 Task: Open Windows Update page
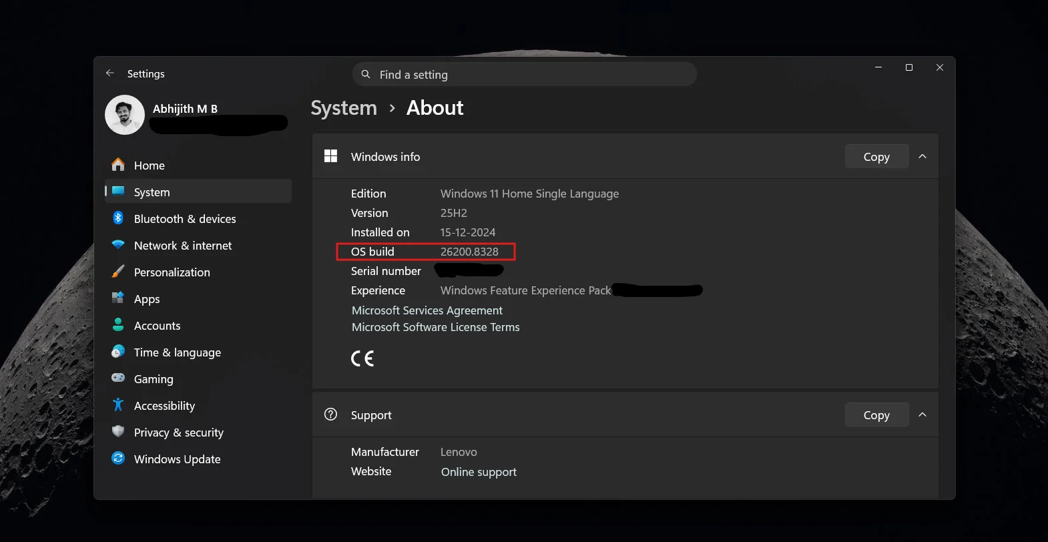tap(198, 459)
